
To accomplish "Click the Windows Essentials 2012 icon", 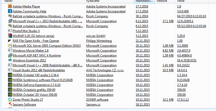I will pos(10,60).
